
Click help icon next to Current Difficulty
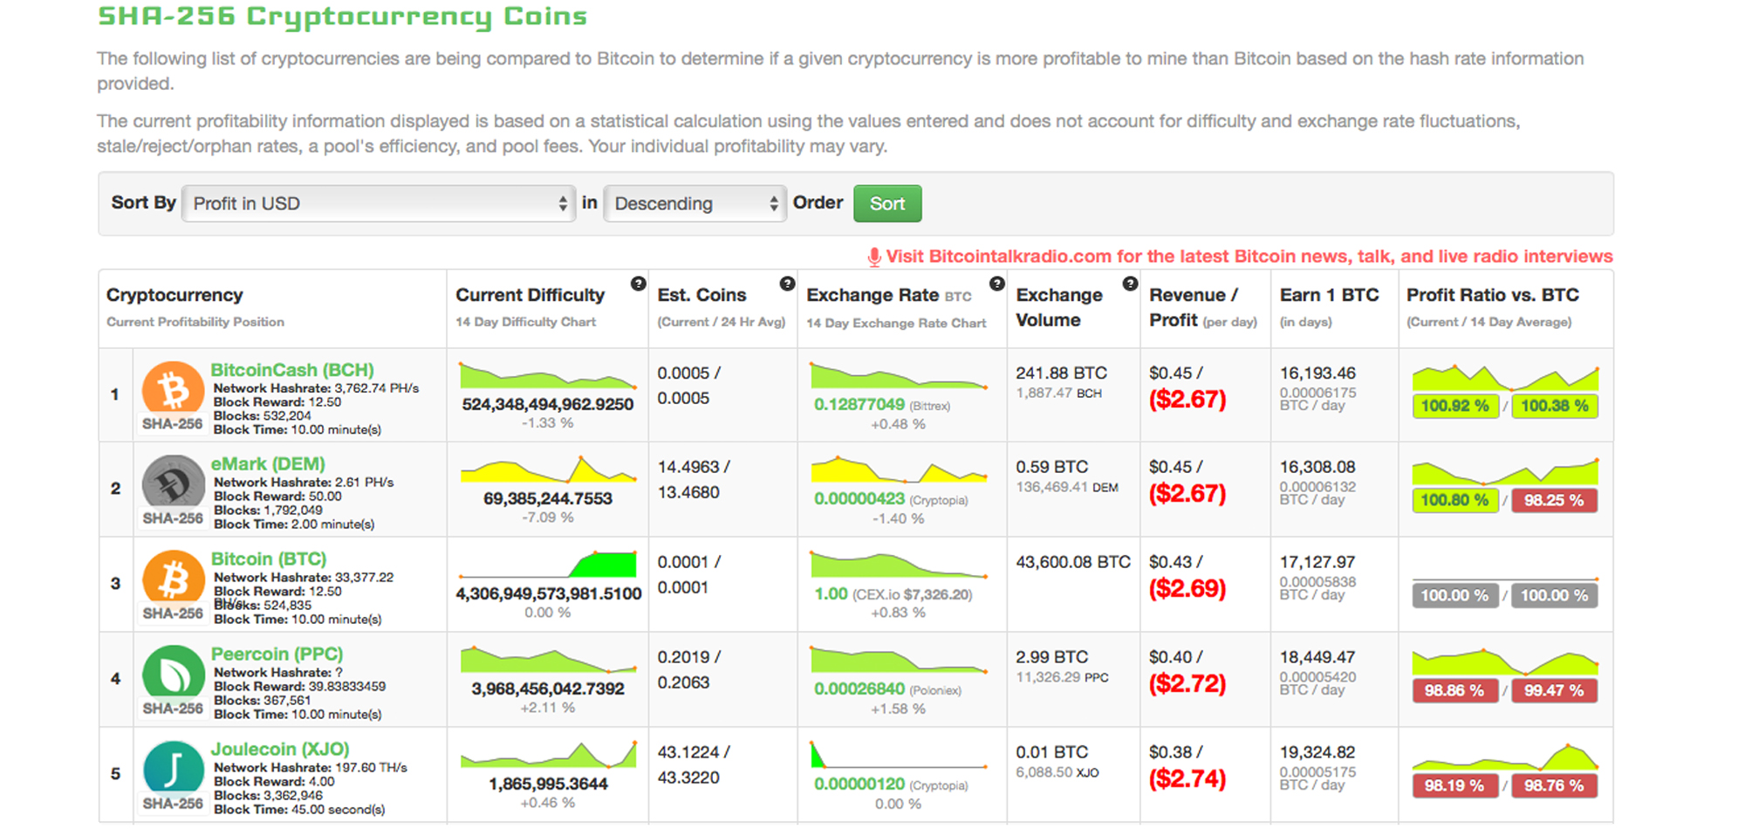point(638,284)
